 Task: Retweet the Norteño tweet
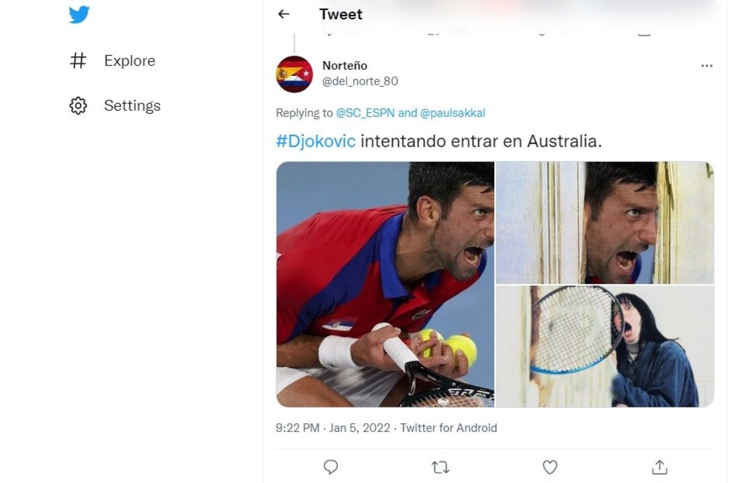point(440,467)
